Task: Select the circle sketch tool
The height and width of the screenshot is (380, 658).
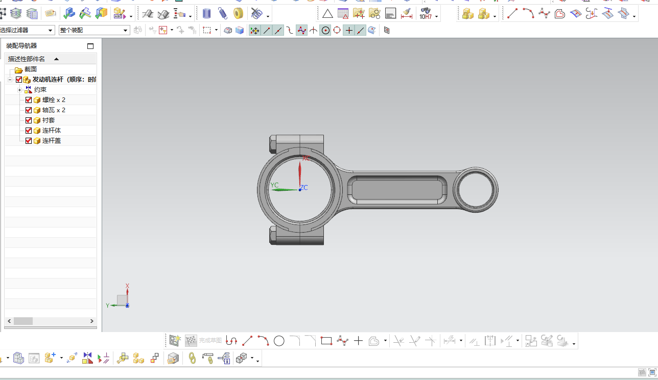Action: click(x=279, y=341)
